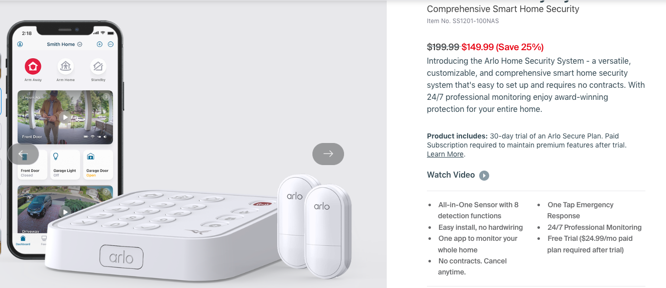This screenshot has height=288, width=666.
Task: Toggle the Garage Light tile
Action: coord(65,164)
